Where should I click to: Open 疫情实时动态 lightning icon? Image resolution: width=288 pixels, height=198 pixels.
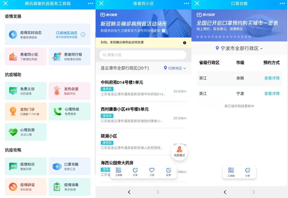click(13, 34)
